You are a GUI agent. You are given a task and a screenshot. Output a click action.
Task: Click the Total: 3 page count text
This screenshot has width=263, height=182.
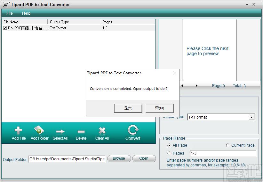pos(239,86)
